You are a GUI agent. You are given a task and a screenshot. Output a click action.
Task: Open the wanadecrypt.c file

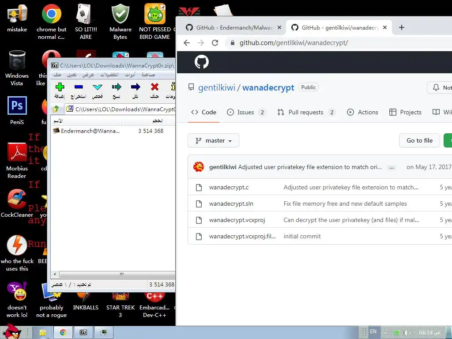click(229, 187)
